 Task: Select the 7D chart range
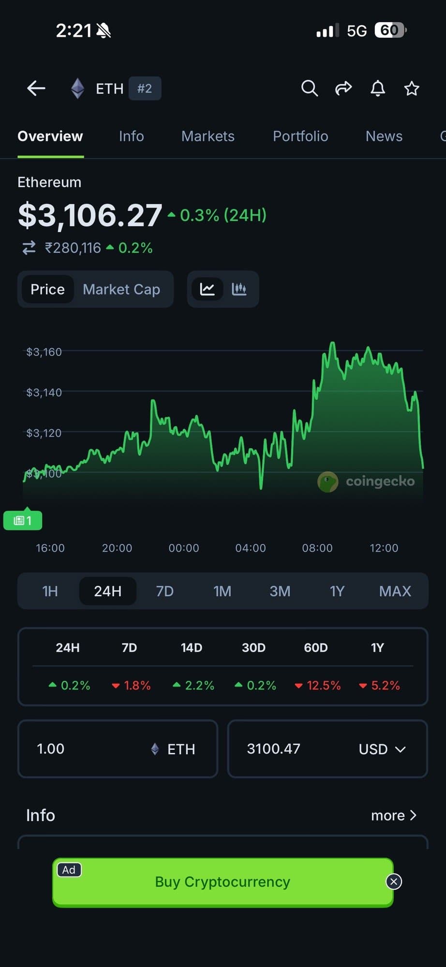165,591
